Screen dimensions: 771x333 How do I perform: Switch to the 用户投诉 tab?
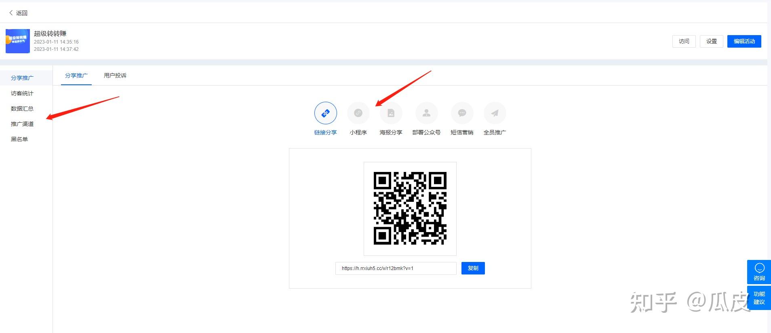pos(115,75)
